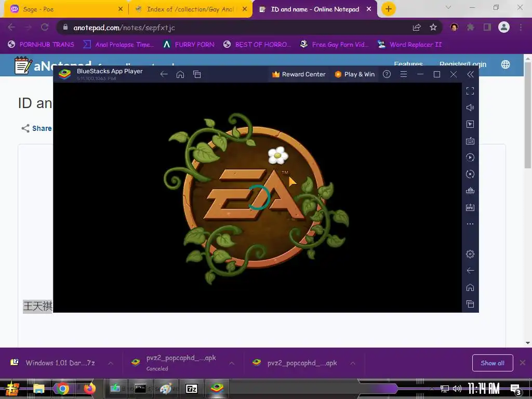Open recent apps from BlueStacks sidebar
This screenshot has width=532, height=399.
coord(470,304)
